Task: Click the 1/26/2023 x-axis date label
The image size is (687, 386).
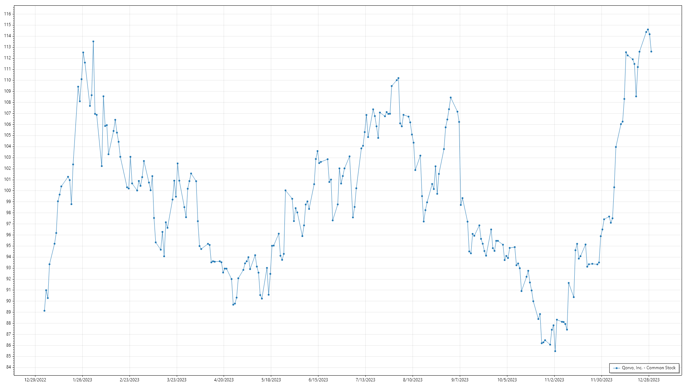Action: click(x=82, y=380)
